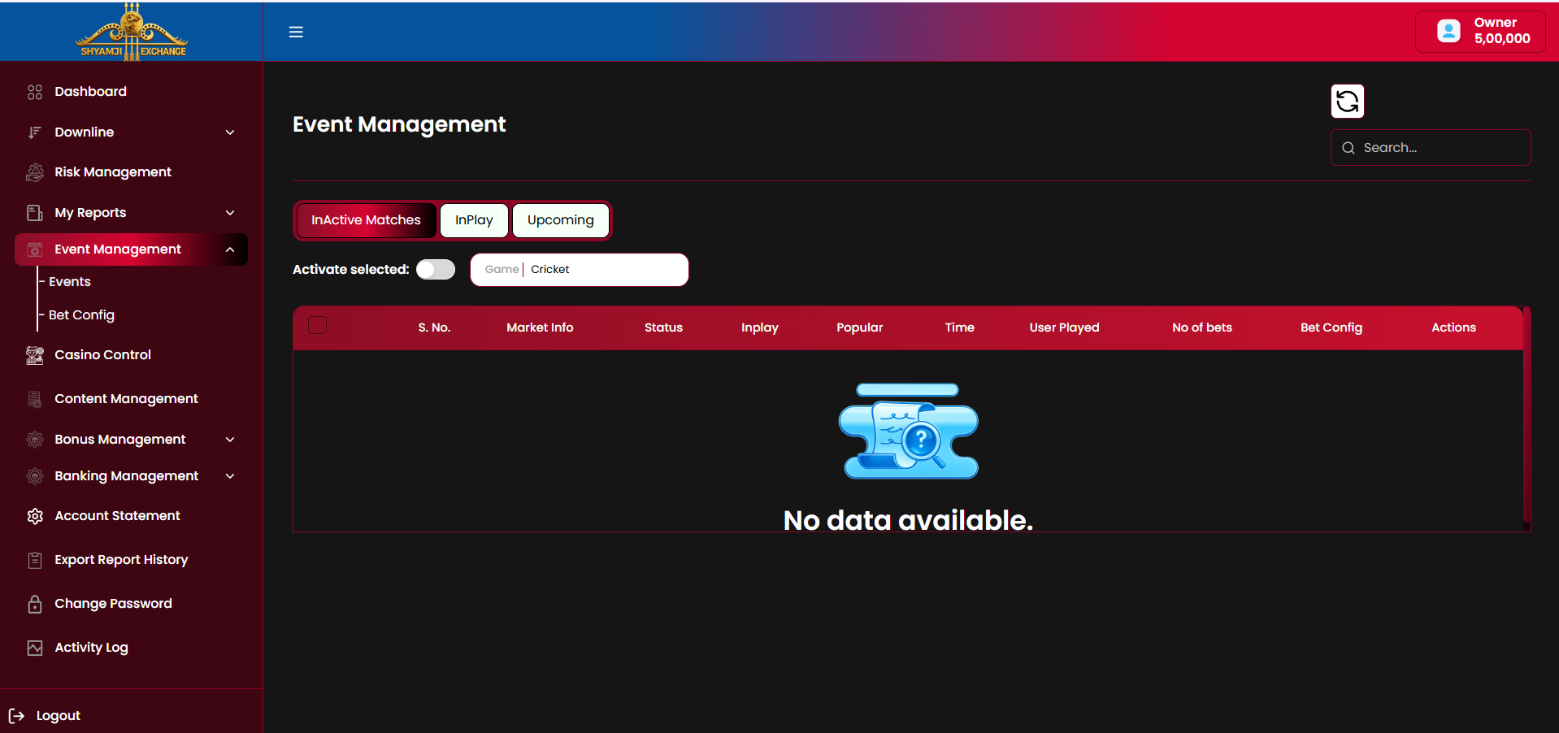Click the Event Management calendar icon
The width and height of the screenshot is (1559, 733).
tap(35, 249)
